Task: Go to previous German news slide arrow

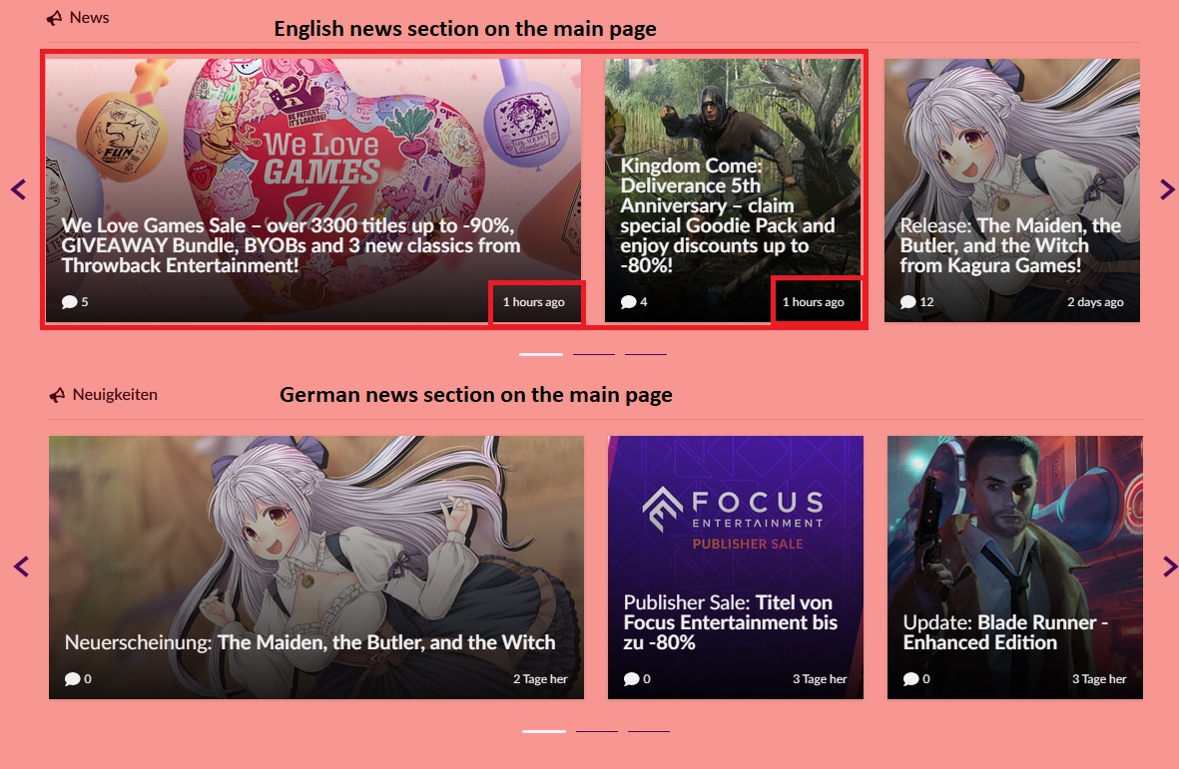Action: [x=21, y=567]
